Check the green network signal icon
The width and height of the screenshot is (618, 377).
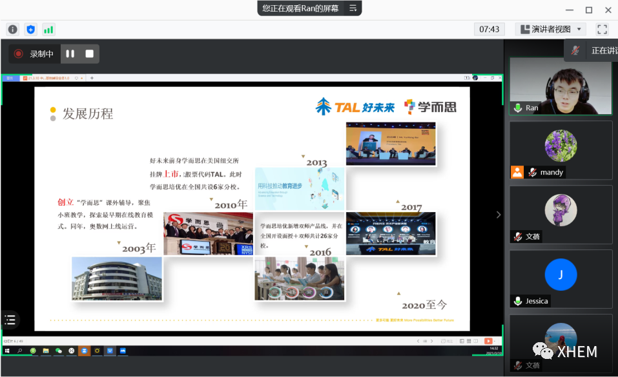point(48,30)
